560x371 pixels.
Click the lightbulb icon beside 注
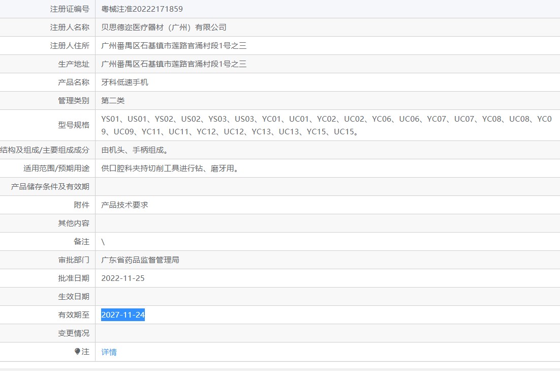(x=78, y=351)
